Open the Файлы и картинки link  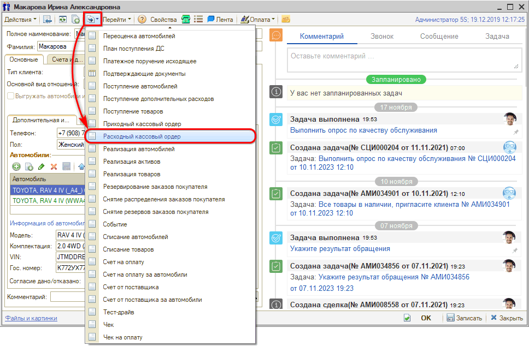point(31,318)
